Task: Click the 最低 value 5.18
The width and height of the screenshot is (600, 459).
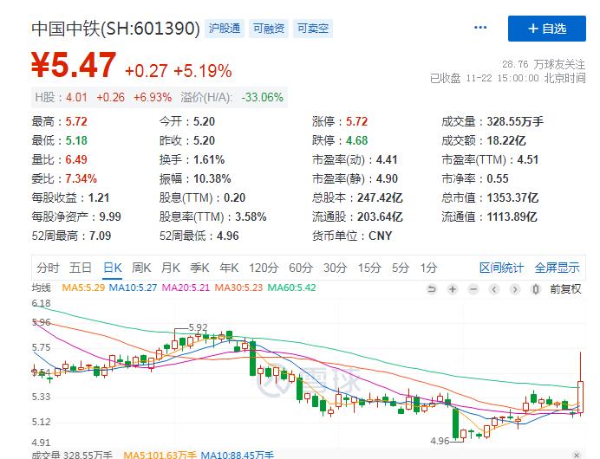Action: (76, 140)
